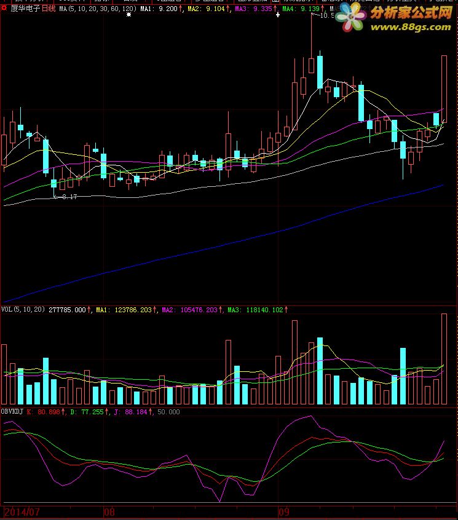
Task: Click the OBVKDJ indicator name
Action: [12, 412]
